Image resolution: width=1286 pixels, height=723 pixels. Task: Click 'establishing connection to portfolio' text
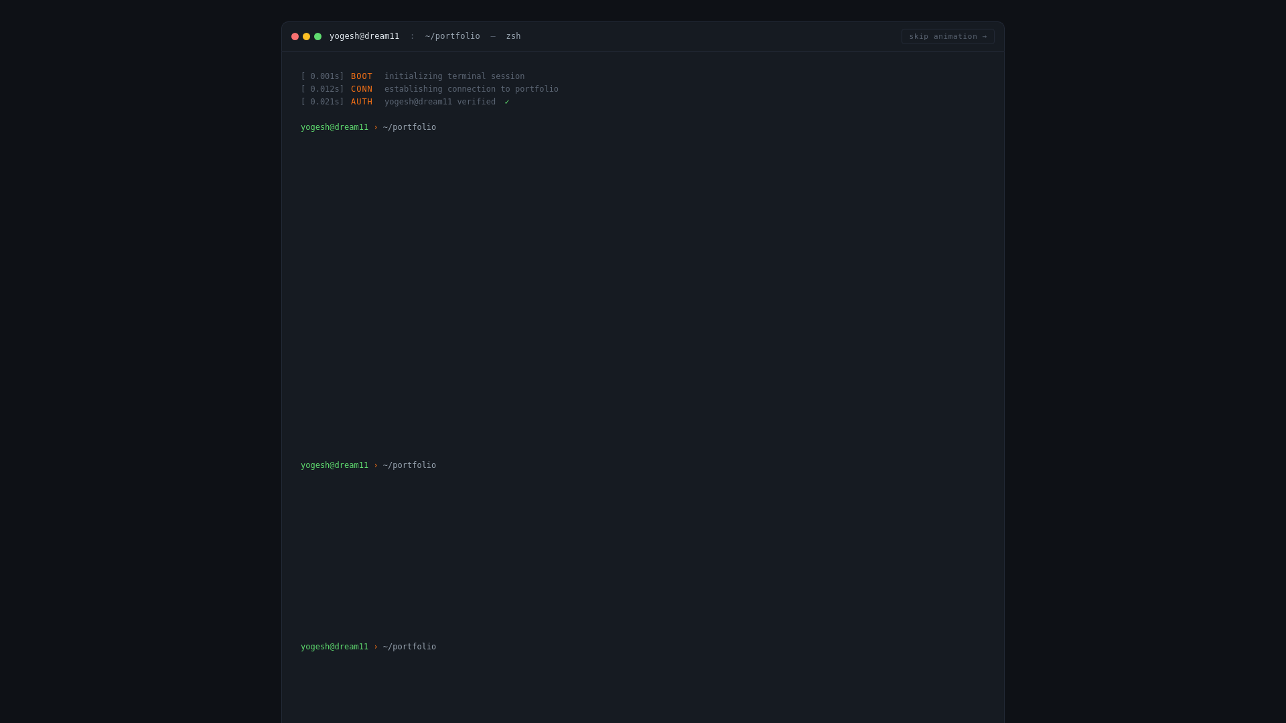click(472, 89)
